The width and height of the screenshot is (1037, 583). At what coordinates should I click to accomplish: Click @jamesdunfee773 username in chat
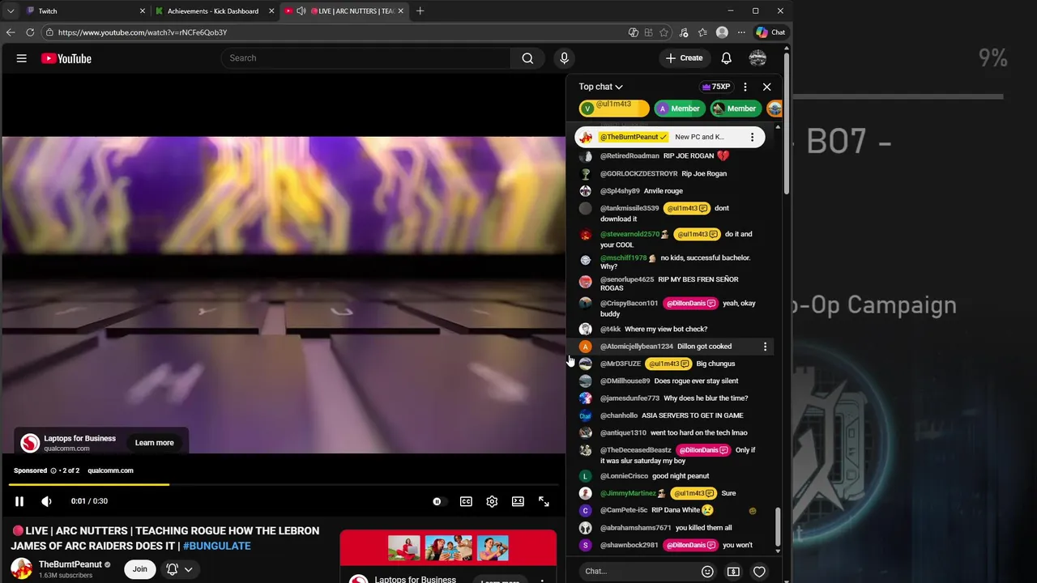click(x=629, y=398)
